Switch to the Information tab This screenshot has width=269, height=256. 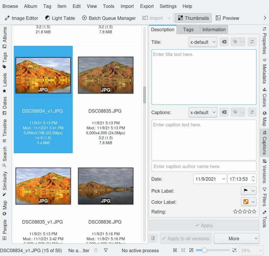[x=214, y=29]
